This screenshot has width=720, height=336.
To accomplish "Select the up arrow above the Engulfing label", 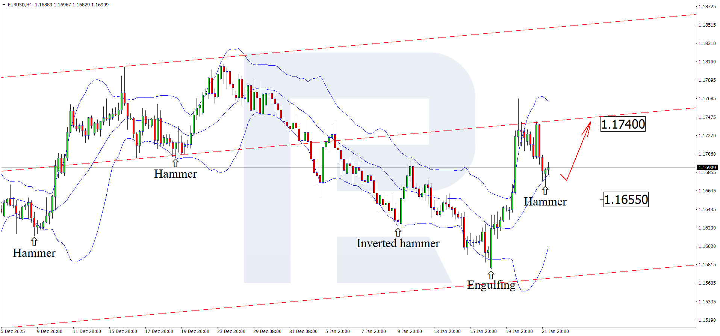I will pos(491,275).
